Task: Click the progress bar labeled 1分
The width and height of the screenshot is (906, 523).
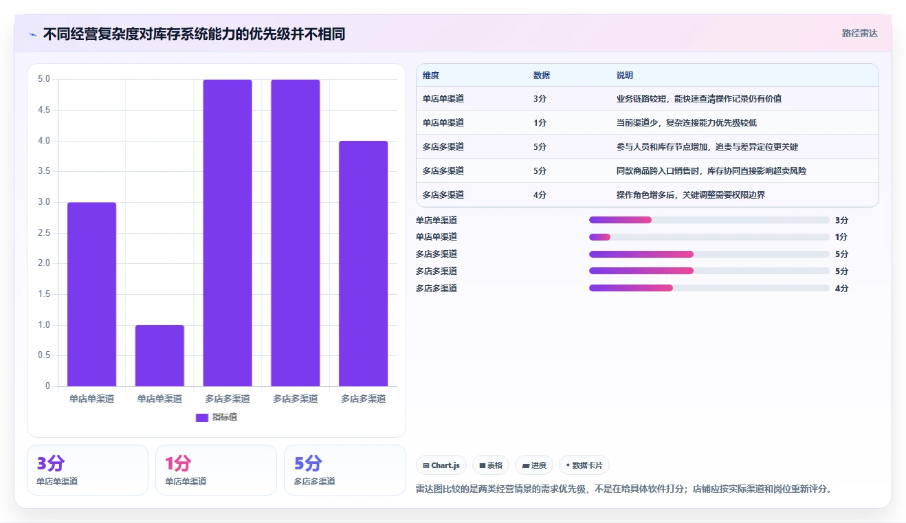Action: [709, 237]
